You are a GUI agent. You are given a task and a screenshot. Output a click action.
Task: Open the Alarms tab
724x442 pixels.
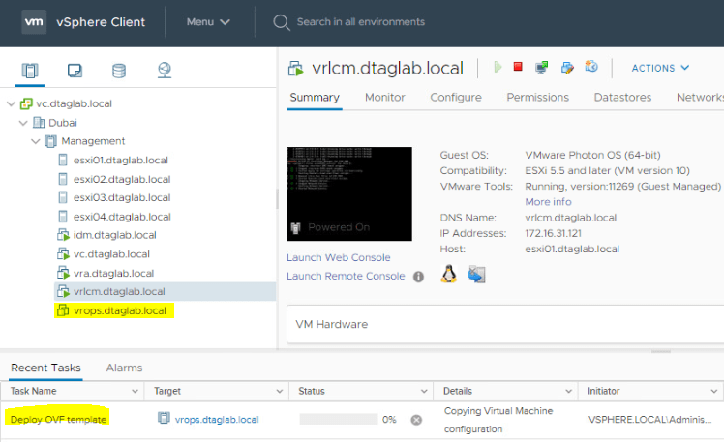[x=124, y=368]
